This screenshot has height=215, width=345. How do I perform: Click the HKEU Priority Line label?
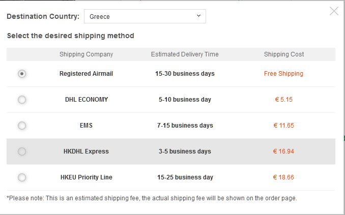86,177
